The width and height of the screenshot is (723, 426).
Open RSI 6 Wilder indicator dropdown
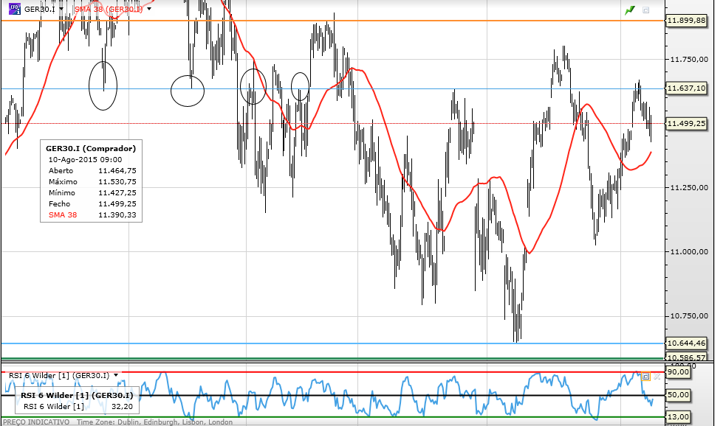pyautogui.click(x=116, y=375)
